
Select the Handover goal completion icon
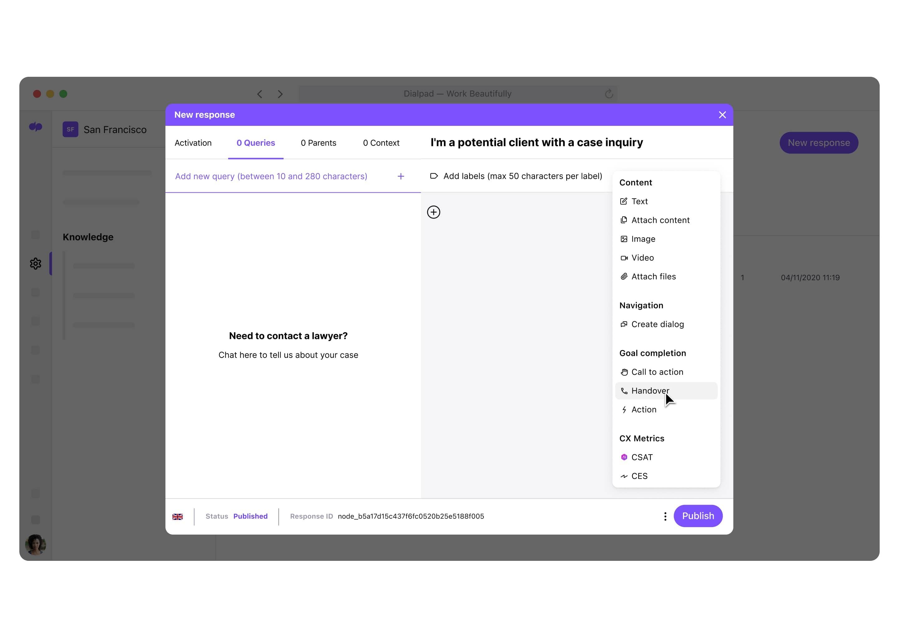pos(623,391)
